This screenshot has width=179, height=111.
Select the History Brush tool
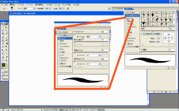6,40
